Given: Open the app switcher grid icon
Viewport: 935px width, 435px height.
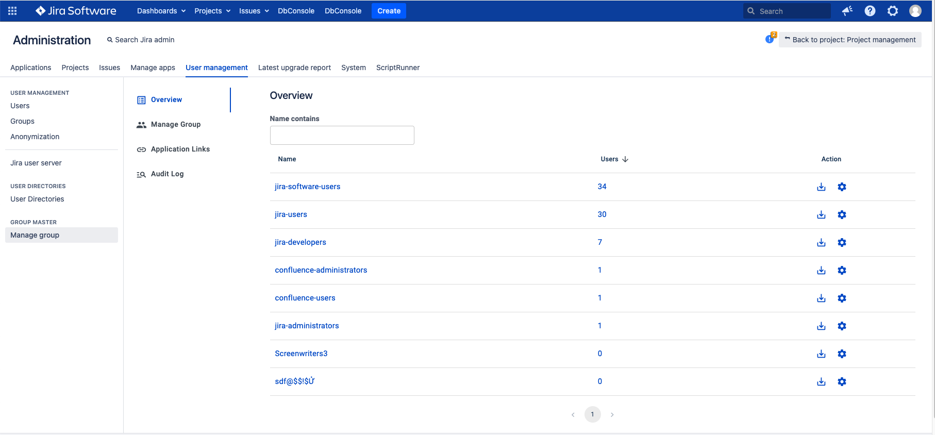Looking at the screenshot, I should pyautogui.click(x=12, y=11).
